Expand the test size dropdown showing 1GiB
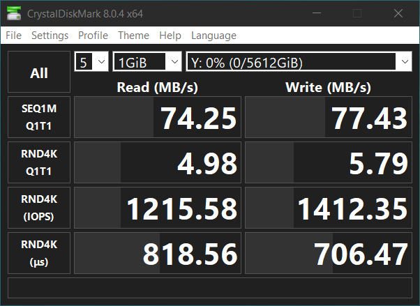Viewport: 420px width, 306px height. click(x=147, y=61)
